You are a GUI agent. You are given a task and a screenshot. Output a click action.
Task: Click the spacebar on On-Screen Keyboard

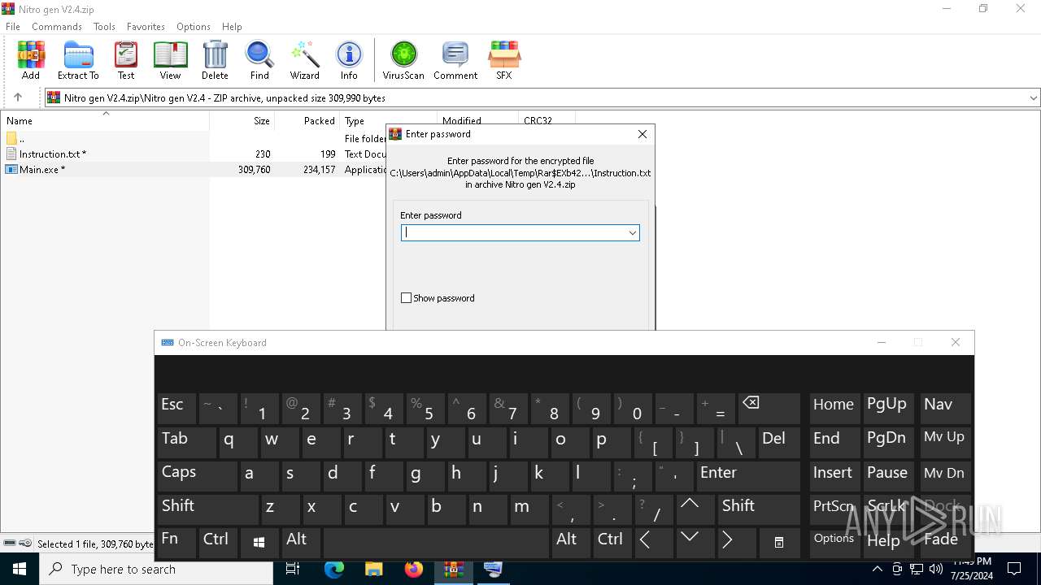[436, 542]
